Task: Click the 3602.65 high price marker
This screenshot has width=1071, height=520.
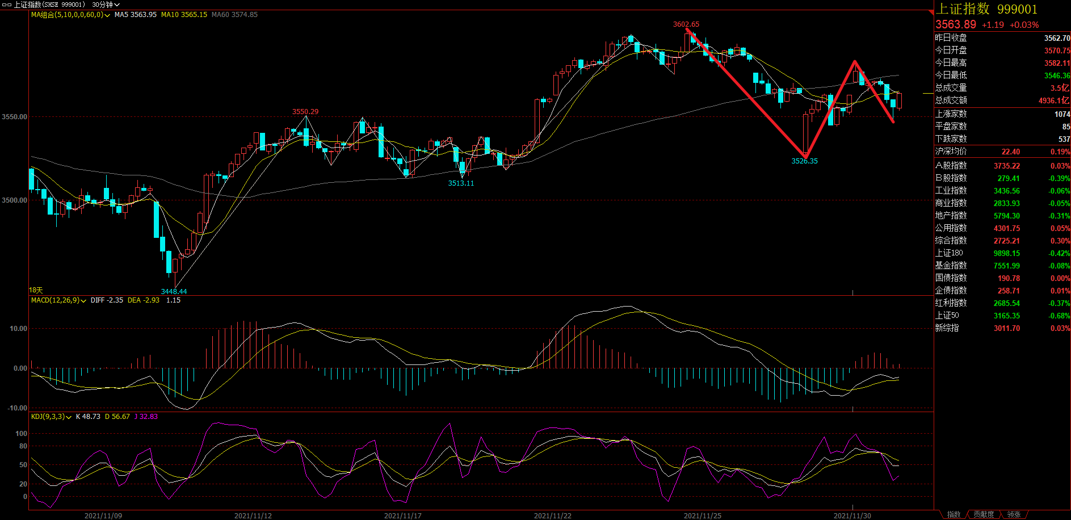Action: point(686,24)
